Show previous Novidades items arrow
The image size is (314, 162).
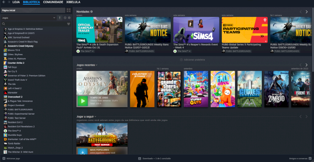[301, 12]
